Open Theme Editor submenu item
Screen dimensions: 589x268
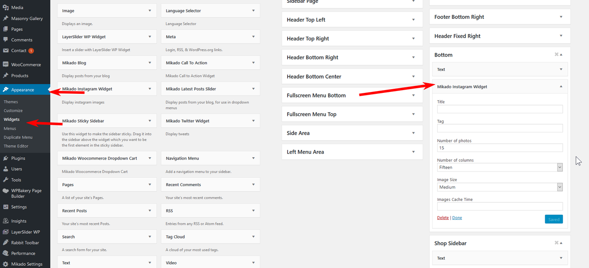(x=16, y=146)
